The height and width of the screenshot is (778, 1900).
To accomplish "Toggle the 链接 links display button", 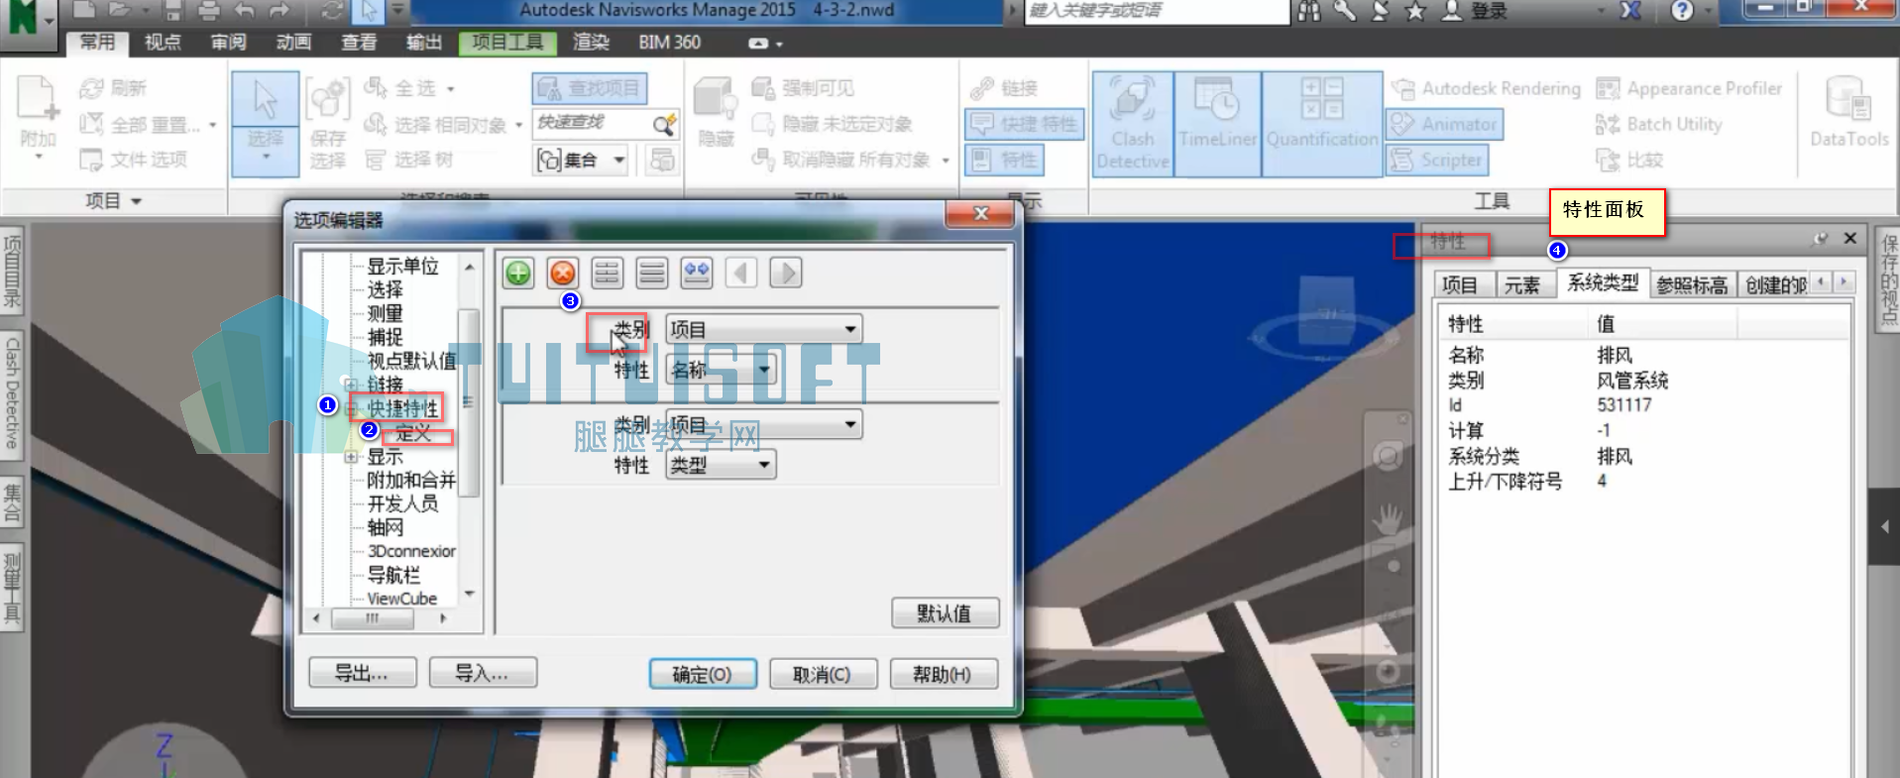I will [1004, 88].
